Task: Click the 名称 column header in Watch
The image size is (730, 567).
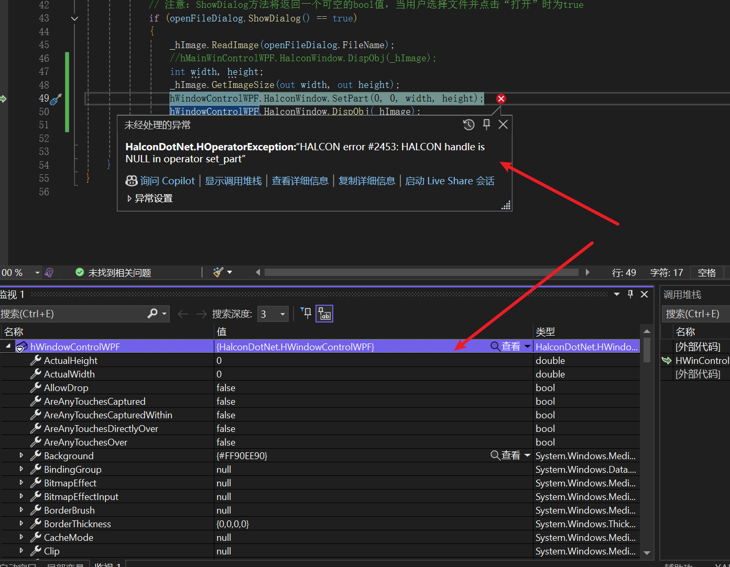Action: [x=107, y=331]
